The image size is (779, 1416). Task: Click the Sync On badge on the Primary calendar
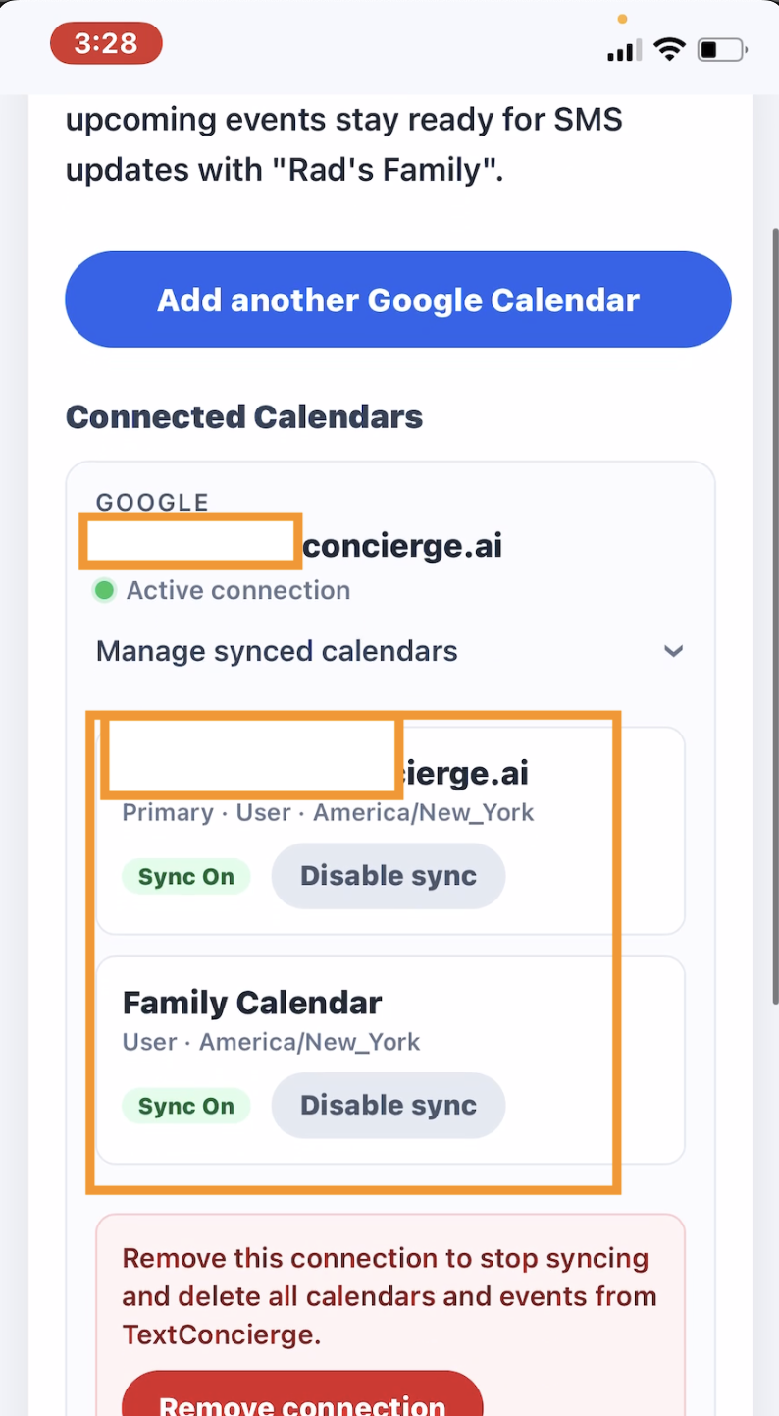185,877
